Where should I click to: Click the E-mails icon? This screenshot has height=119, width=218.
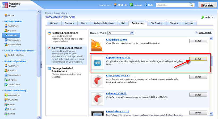(6, 114)
